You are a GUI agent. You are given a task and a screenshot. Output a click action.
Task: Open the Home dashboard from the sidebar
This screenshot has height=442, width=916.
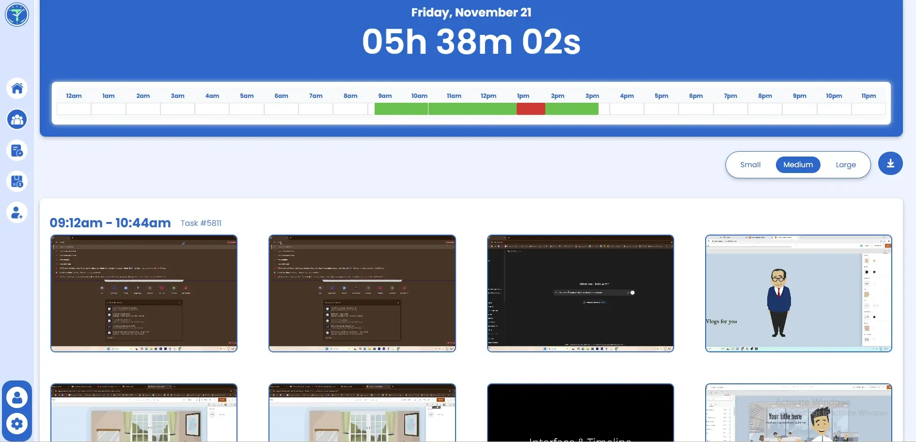[x=17, y=88]
